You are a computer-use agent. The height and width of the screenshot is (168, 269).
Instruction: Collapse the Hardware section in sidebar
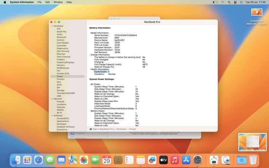[x=52, y=26]
